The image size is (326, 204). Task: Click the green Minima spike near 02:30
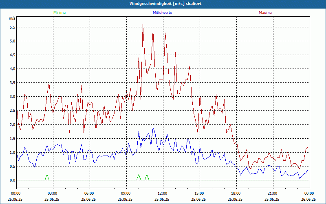[47, 177]
